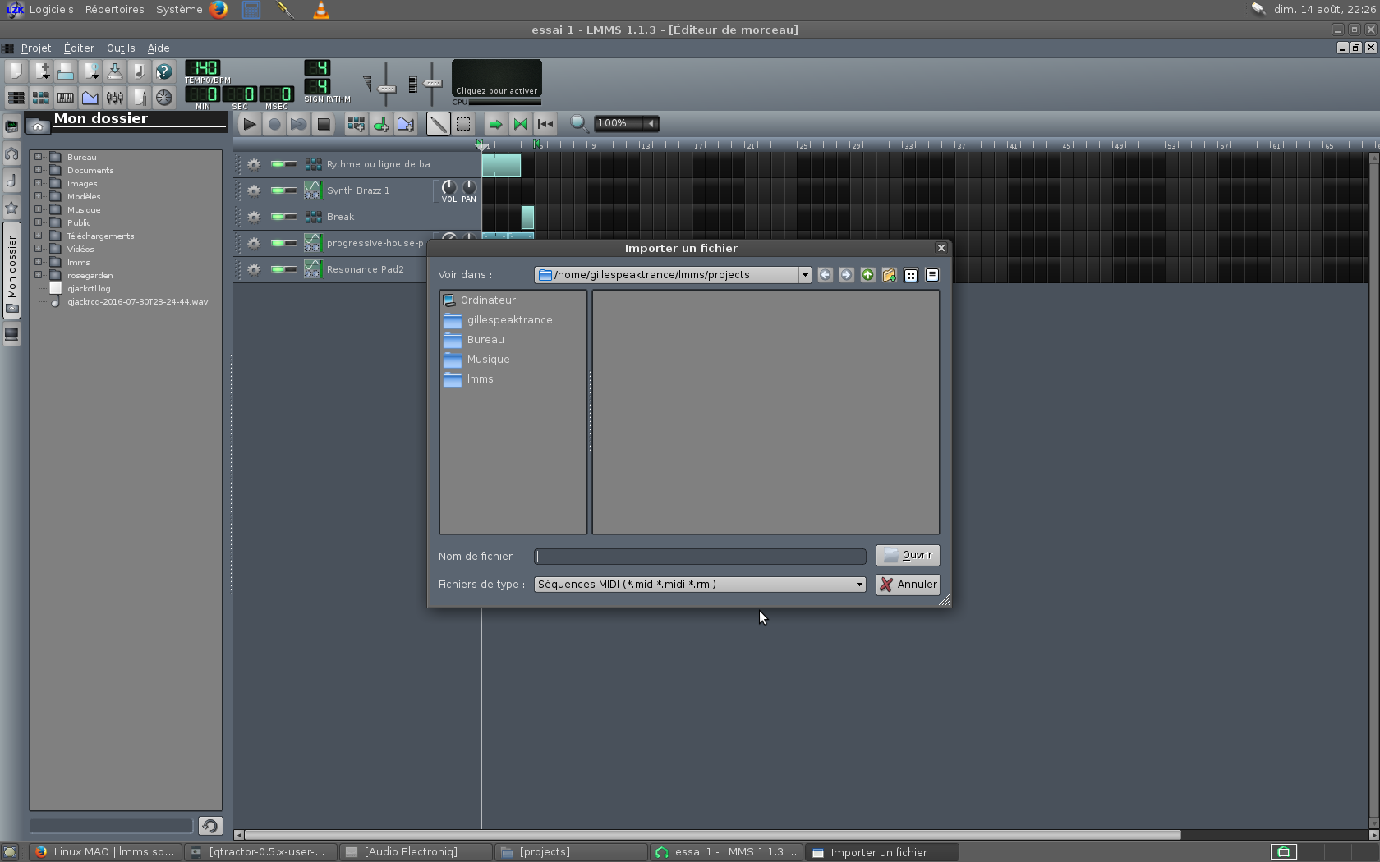Open the Synth Brazz 1 track gear menu

point(254,190)
